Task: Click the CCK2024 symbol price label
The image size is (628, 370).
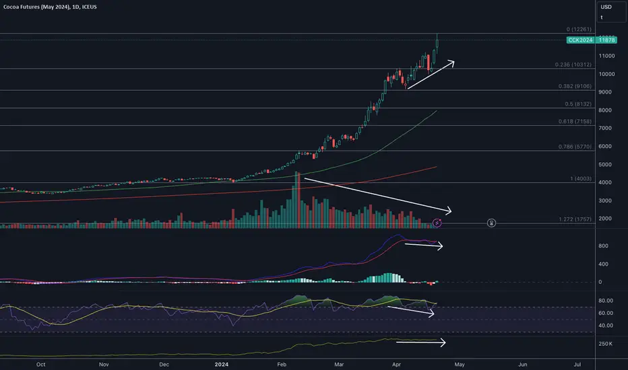Action: (580, 40)
